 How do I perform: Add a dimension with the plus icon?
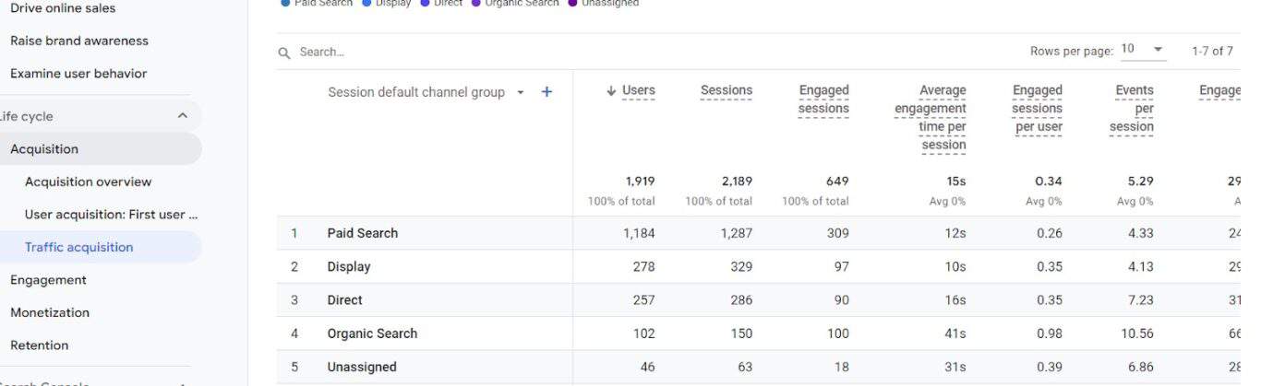(546, 92)
